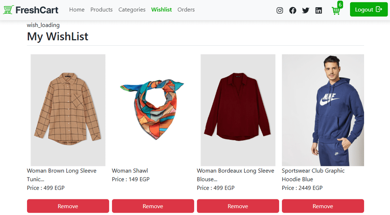Screen dimensions: 390x215
Task: Select the Wishlist nav link
Action: (x=161, y=10)
